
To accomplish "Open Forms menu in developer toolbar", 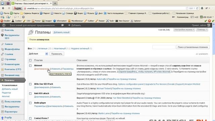I will point(36,21).
